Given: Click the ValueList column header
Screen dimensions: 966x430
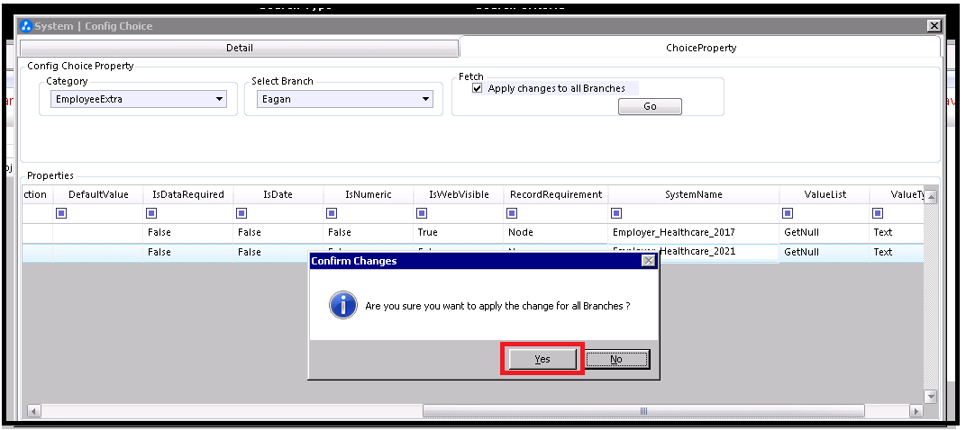Looking at the screenshot, I should [x=825, y=194].
